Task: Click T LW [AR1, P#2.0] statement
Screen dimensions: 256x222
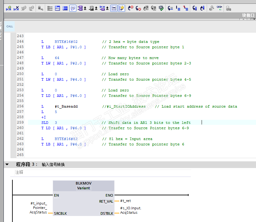Action: (x=64, y=63)
